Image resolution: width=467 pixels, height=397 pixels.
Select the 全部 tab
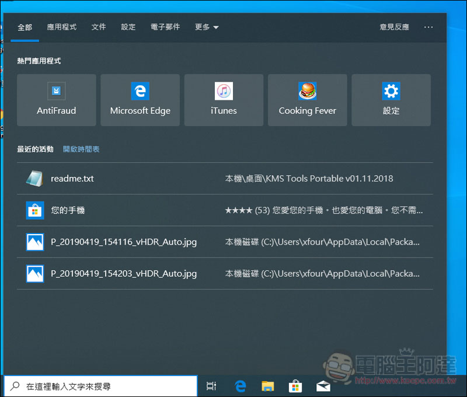(x=25, y=27)
